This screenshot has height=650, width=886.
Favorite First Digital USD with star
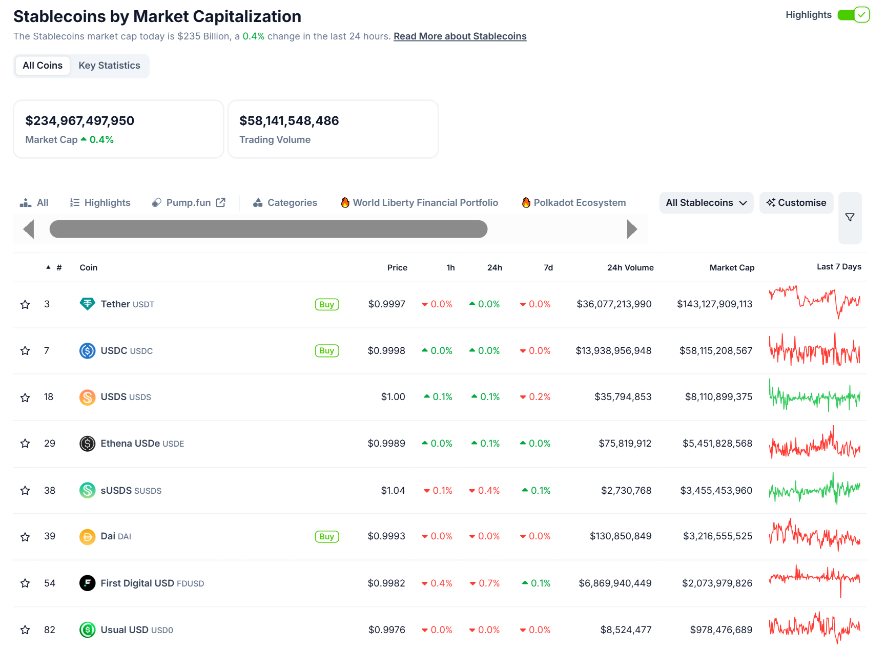click(25, 583)
